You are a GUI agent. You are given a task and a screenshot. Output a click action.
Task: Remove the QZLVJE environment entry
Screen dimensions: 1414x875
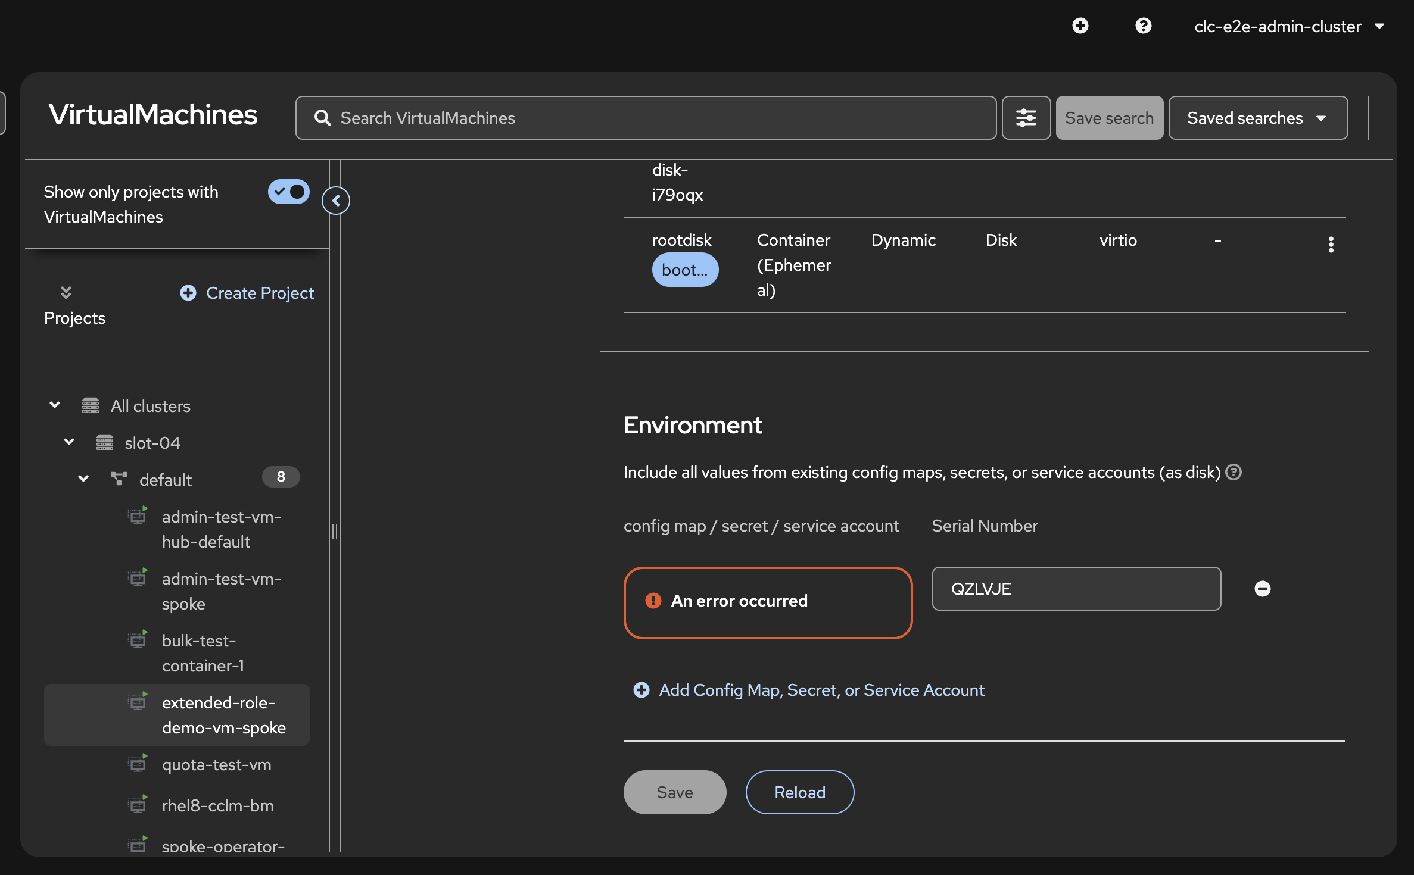1262,589
